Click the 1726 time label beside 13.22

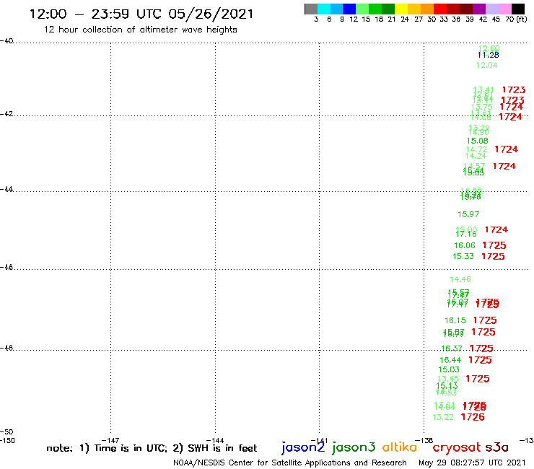tap(473, 417)
